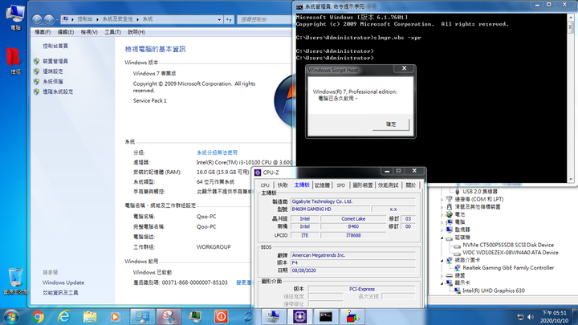Viewport: 578px width, 325px height.
Task: Open the 說明(H) menu
Action: 136,32
